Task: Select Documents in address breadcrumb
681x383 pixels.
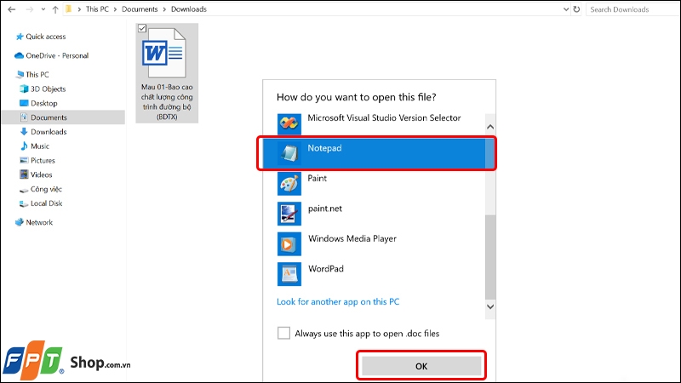Action: coord(140,9)
